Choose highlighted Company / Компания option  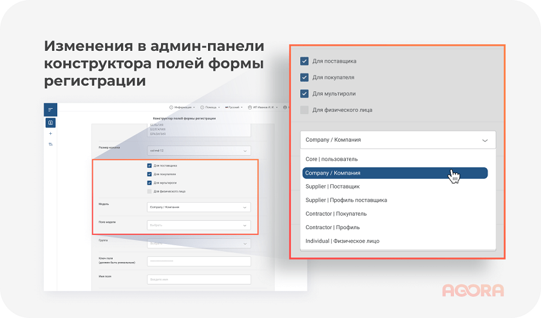pyautogui.click(x=395, y=173)
